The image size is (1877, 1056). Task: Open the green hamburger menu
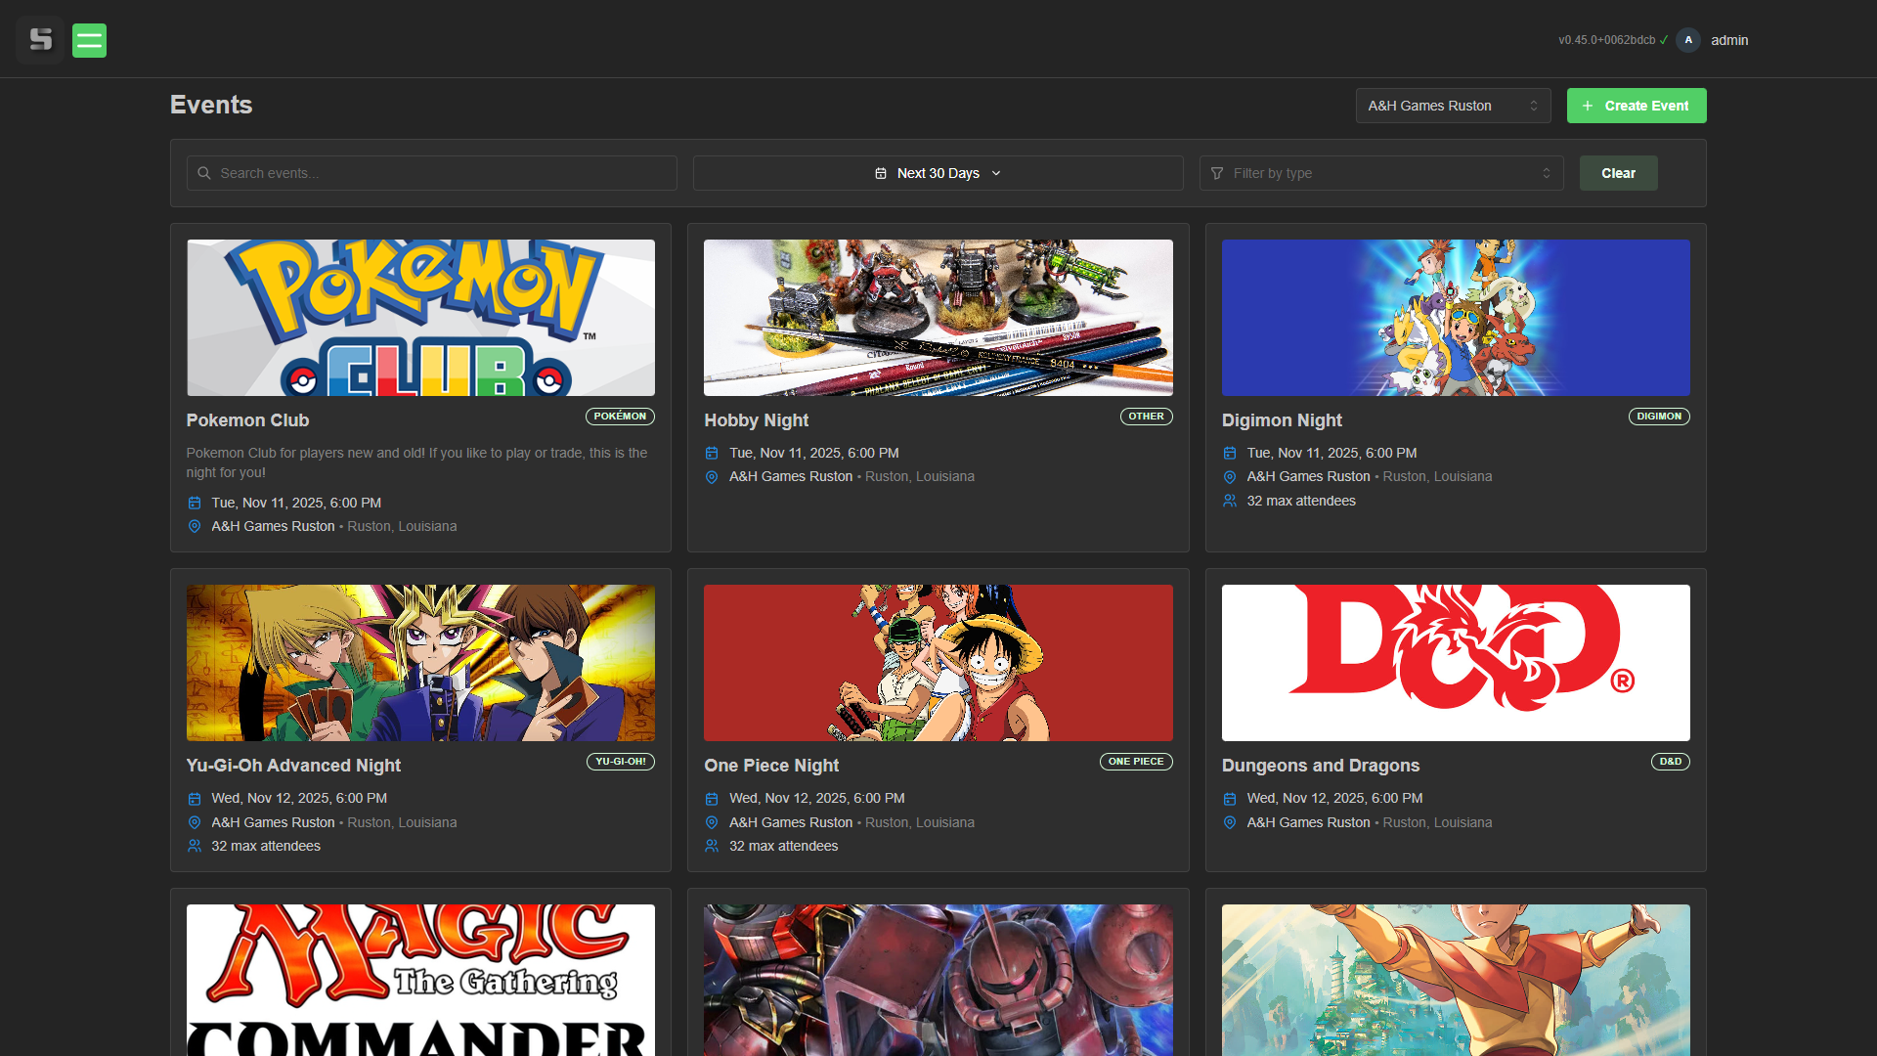[x=89, y=40]
